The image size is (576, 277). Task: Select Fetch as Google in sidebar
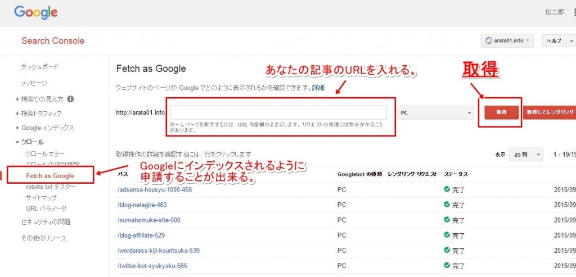point(50,176)
